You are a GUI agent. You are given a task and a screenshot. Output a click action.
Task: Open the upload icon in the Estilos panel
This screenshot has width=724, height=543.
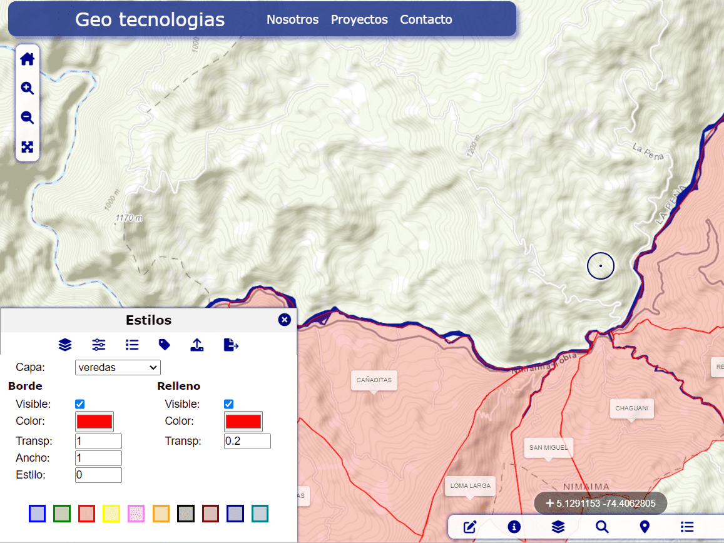click(197, 345)
